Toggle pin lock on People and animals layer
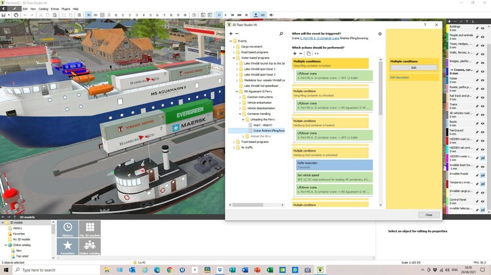The image size is (491, 275). click(x=477, y=37)
